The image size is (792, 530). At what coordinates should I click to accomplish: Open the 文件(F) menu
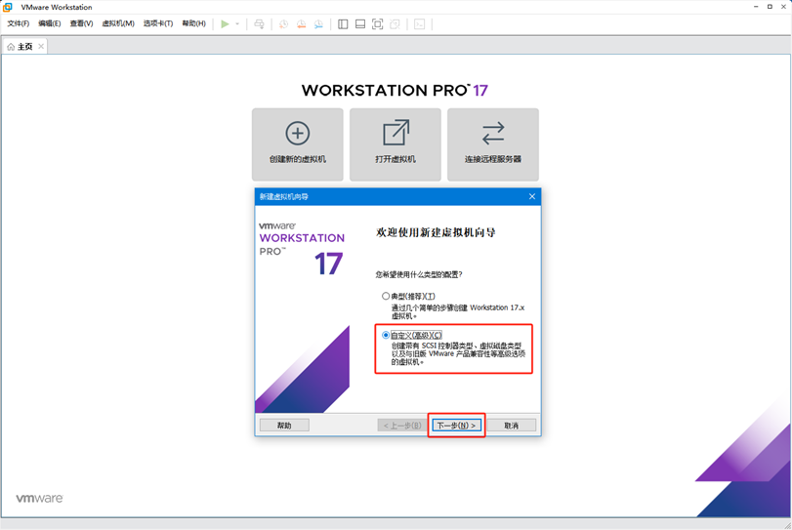tap(19, 23)
